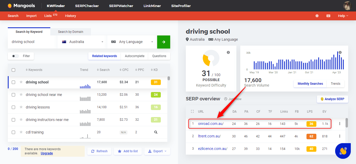Select the Questions tab
The width and height of the screenshot is (356, 164).
pos(159,56)
